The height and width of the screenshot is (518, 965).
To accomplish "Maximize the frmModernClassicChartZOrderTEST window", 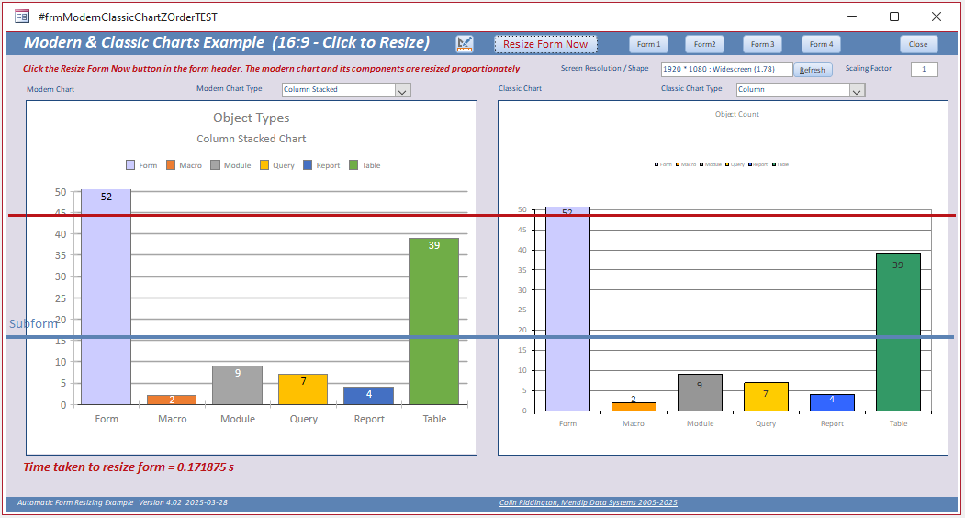I will tap(894, 17).
